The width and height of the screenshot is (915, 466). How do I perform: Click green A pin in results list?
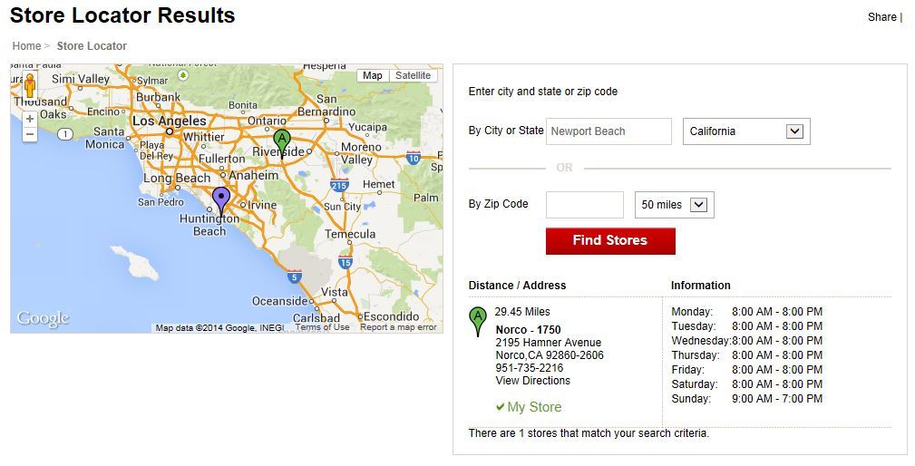pos(477,320)
